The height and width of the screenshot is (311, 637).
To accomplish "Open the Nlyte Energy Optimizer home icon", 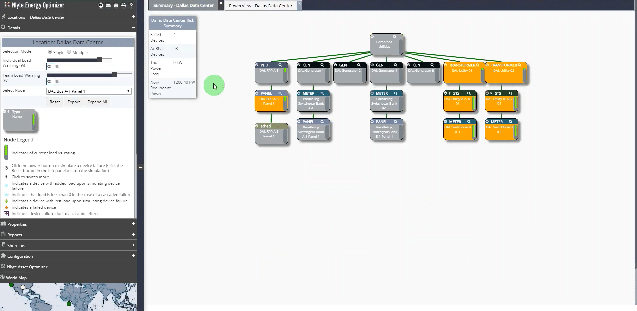I will click(116, 5).
